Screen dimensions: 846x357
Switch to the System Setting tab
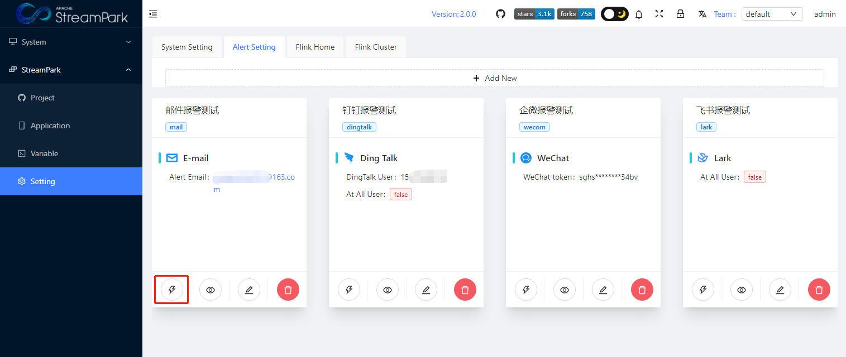(x=187, y=47)
